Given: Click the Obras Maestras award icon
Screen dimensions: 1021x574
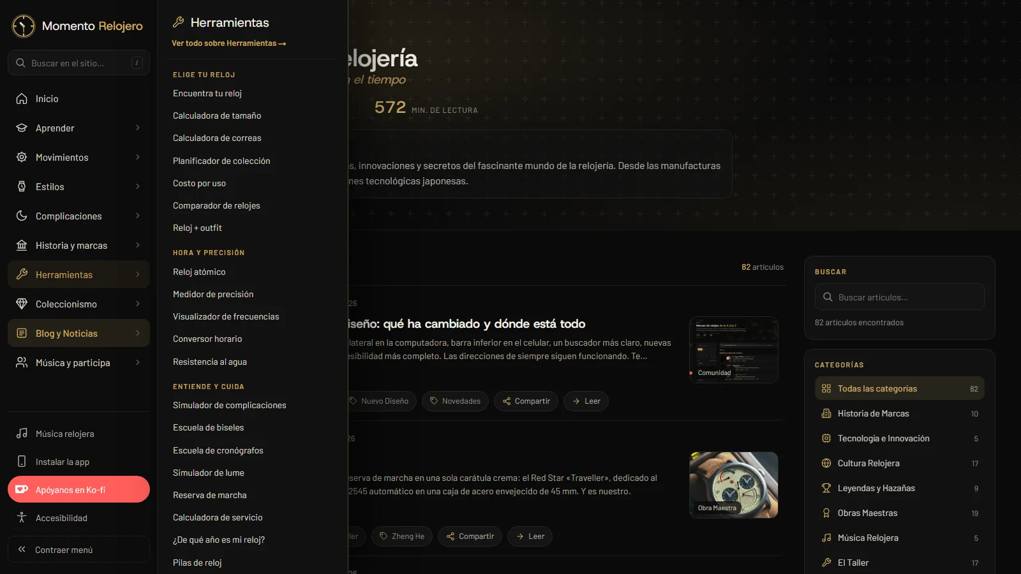Looking at the screenshot, I should click(826, 513).
